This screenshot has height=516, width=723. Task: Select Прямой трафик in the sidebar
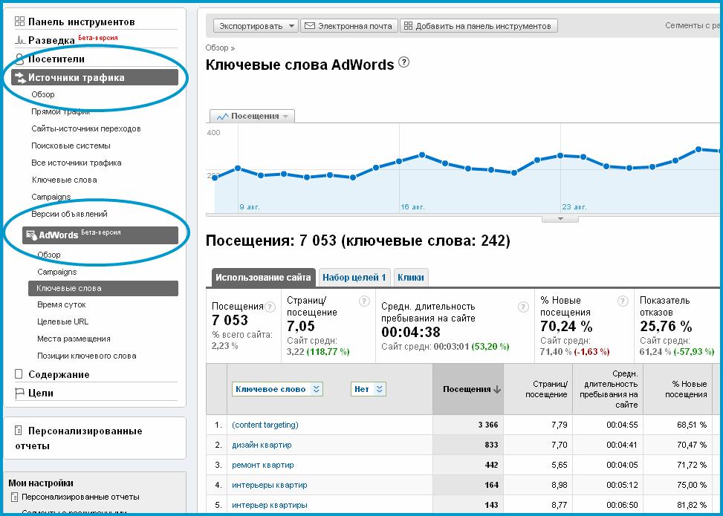click(x=60, y=111)
